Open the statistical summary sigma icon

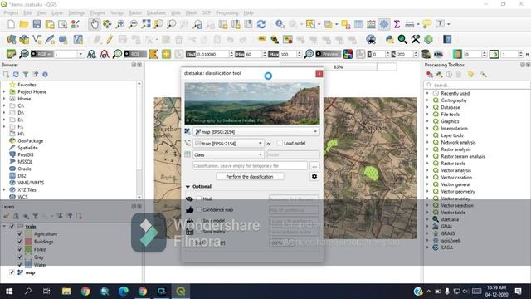click(x=397, y=24)
